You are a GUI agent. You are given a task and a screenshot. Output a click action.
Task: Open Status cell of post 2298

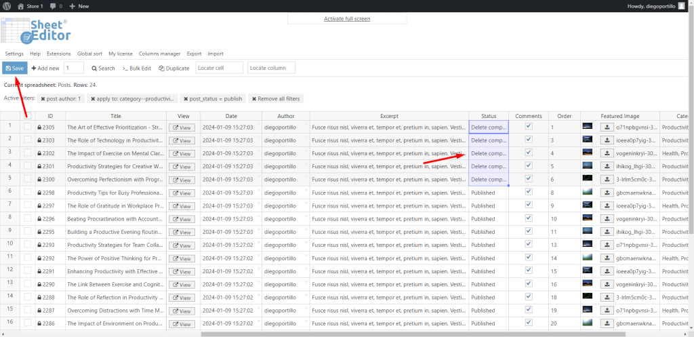pyautogui.click(x=489, y=193)
